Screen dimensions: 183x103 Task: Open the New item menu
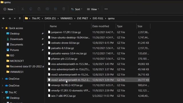tap(9, 9)
